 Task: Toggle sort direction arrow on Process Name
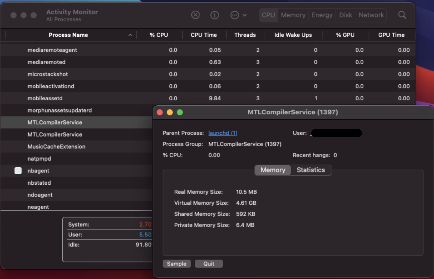tap(130, 35)
